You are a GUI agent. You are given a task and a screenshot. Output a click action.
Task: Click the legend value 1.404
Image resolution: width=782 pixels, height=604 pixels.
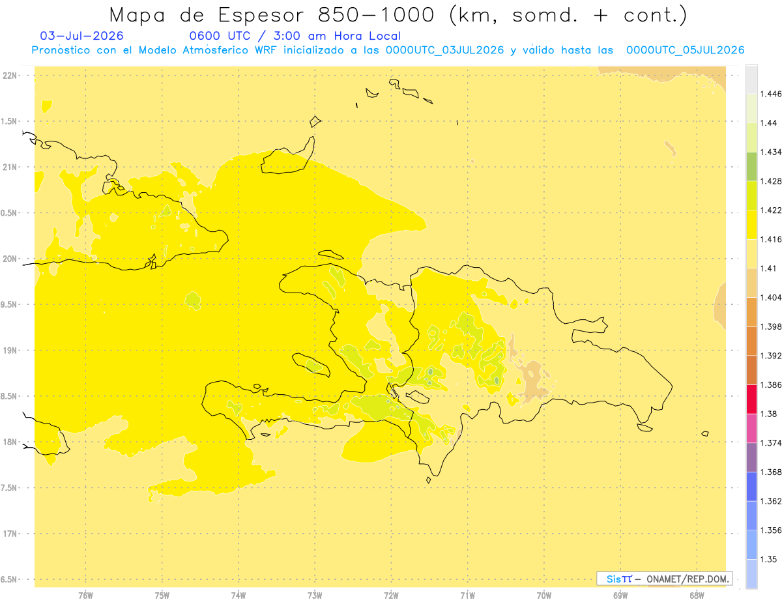click(x=770, y=297)
